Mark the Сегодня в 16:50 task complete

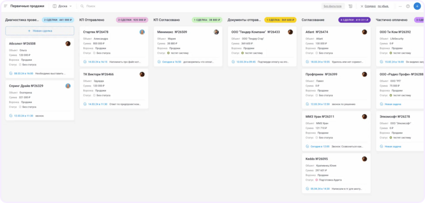159,61
